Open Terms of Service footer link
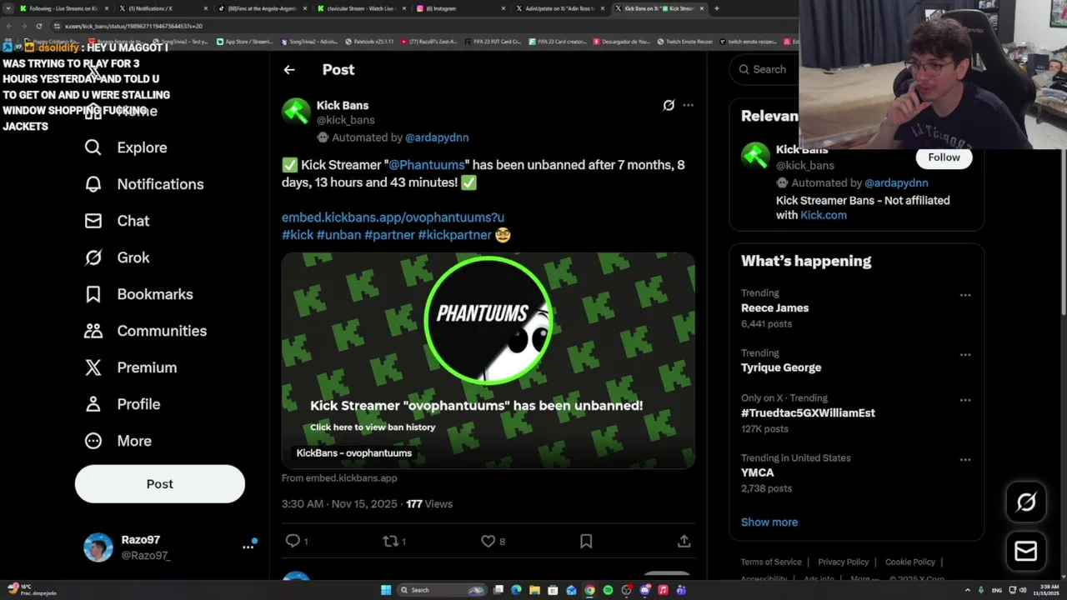Screen dimensions: 1067x600 click(771, 562)
